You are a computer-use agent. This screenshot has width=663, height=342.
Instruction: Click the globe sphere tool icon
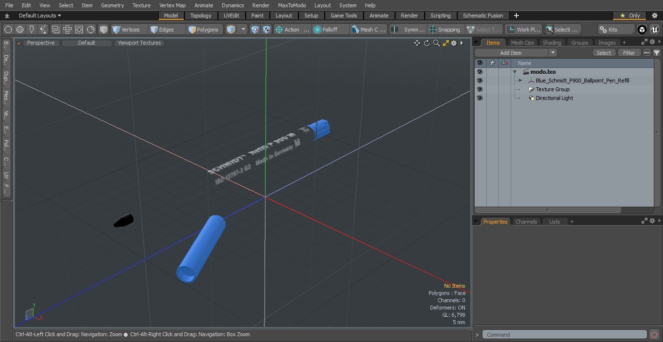tap(20, 30)
